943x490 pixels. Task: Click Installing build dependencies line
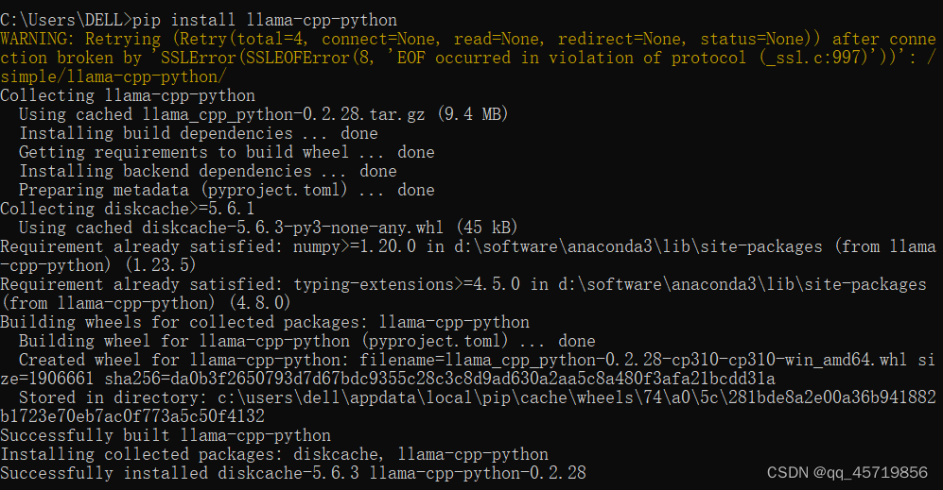pos(199,133)
